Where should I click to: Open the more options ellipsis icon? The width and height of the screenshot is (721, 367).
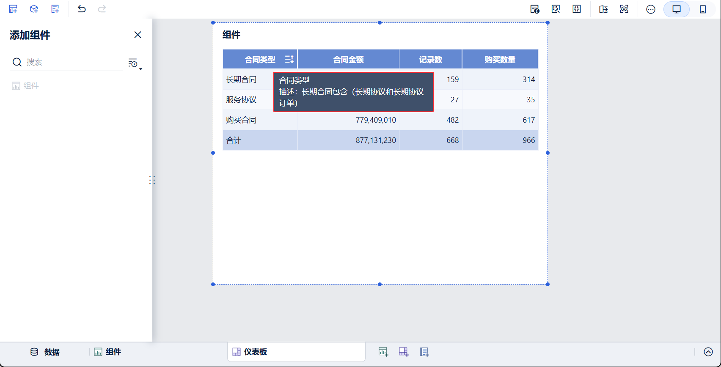click(651, 9)
